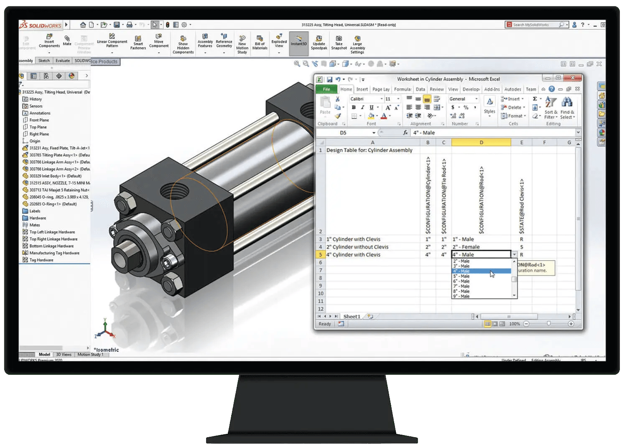Click cell D5 validation dropdown arrow
Image resolution: width=627 pixels, height=448 pixels.
514,254
